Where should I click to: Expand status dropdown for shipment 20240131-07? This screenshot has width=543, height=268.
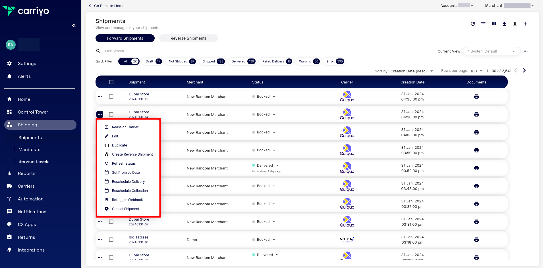tap(274, 222)
